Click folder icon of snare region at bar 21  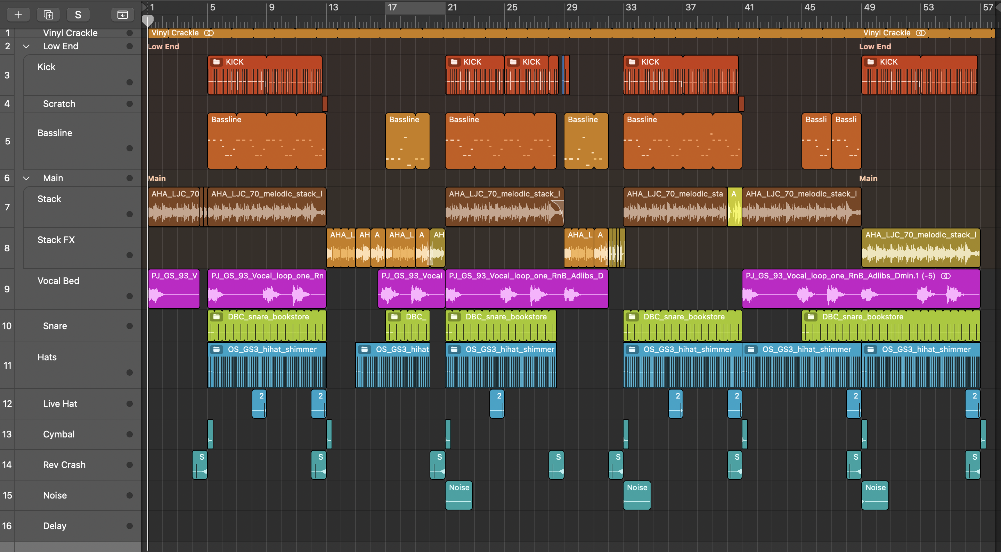click(454, 317)
